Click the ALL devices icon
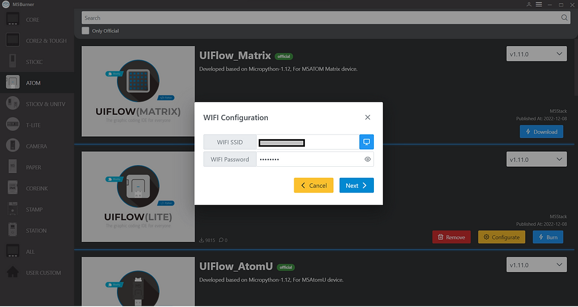The image size is (578, 307). click(x=13, y=250)
